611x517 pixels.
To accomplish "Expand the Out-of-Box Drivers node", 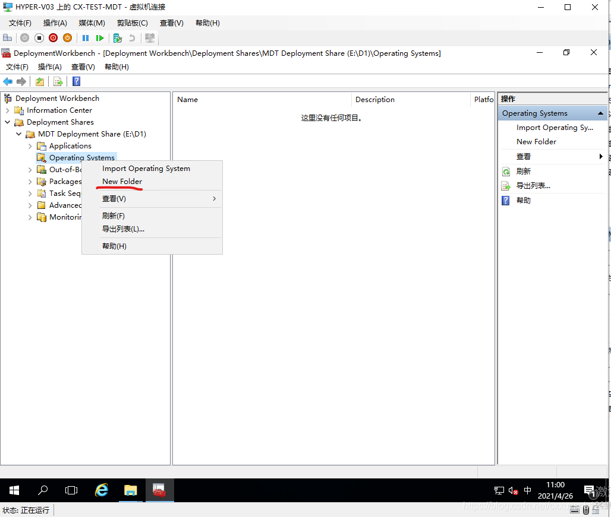I will click(30, 170).
